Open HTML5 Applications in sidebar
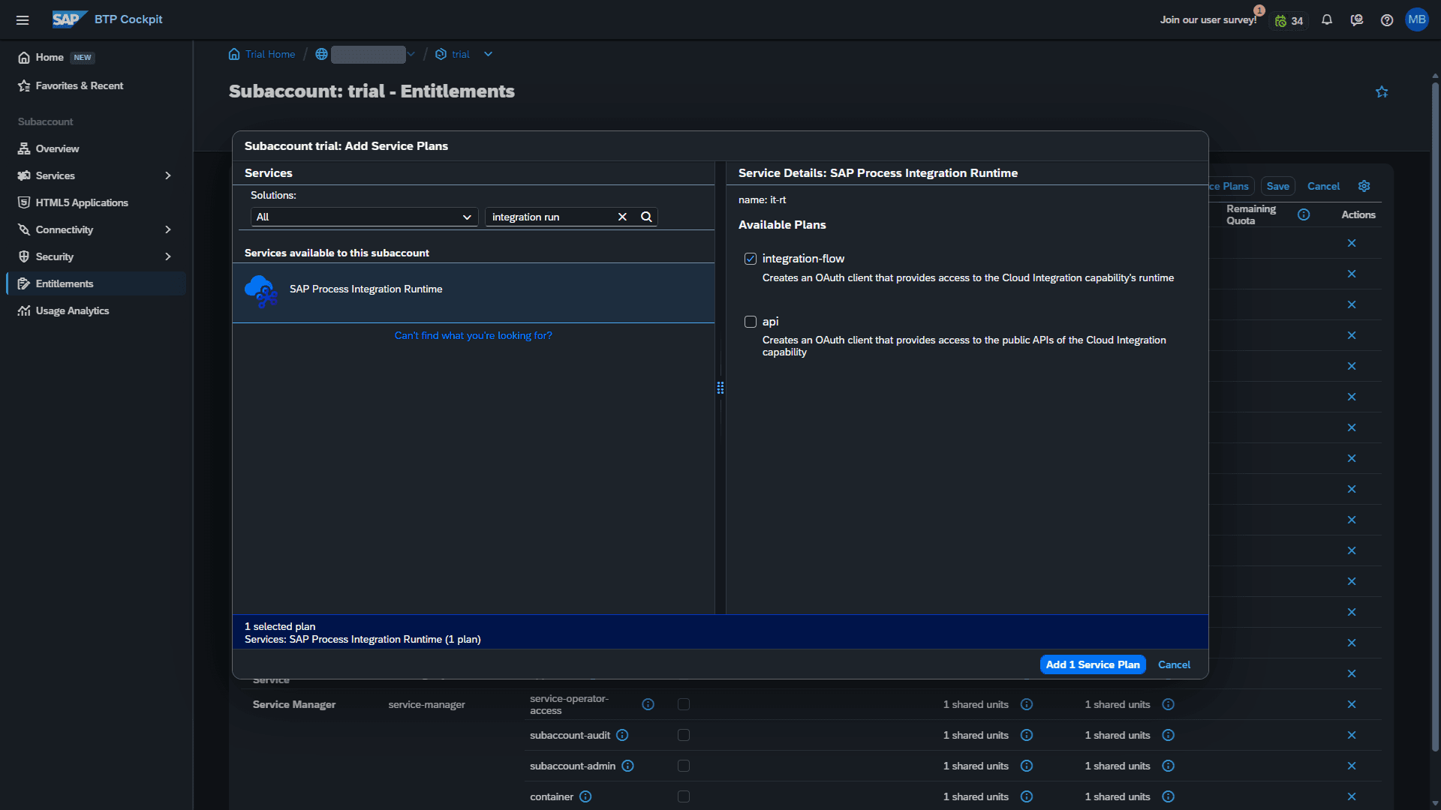This screenshot has width=1441, height=810. [x=96, y=202]
